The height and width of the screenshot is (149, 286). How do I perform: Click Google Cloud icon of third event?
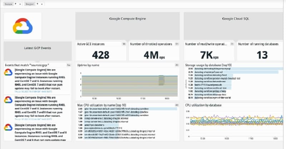tap(8, 127)
